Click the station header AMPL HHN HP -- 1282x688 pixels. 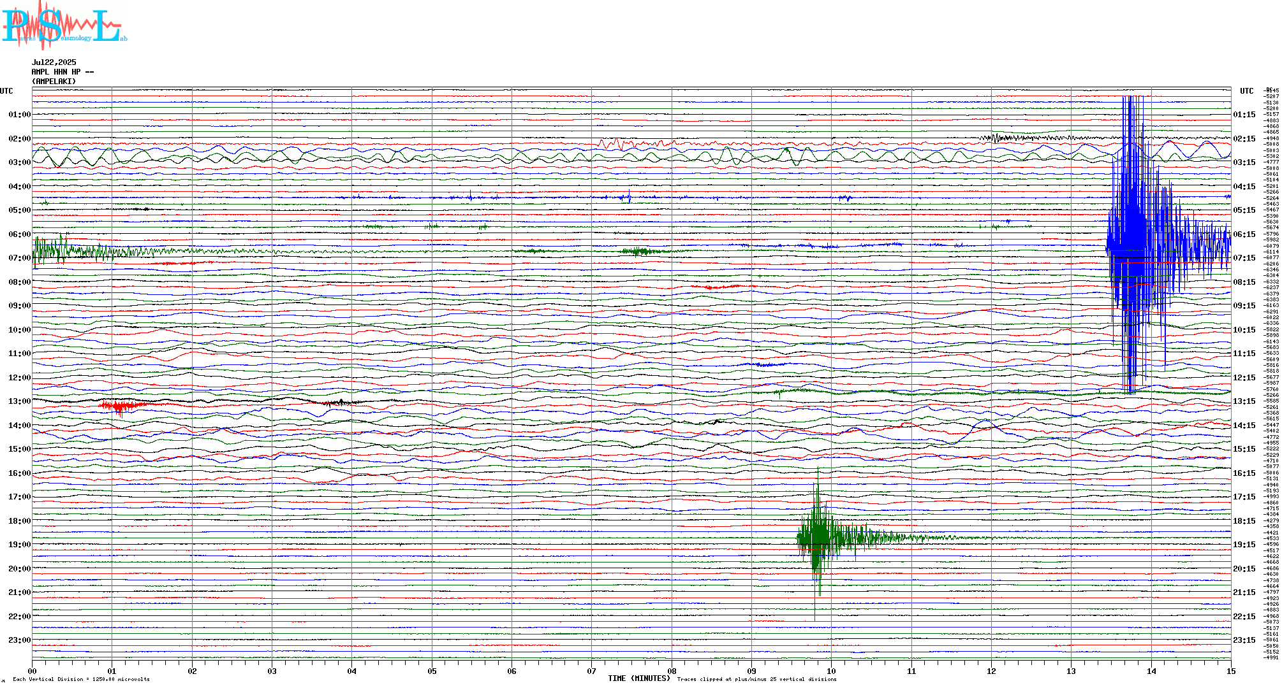(x=63, y=72)
